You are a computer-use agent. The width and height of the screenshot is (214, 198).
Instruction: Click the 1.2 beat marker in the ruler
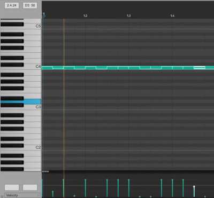pos(85,15)
